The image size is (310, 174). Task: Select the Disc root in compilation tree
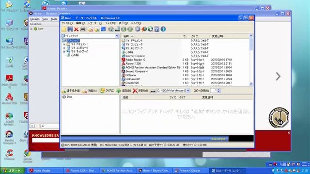tap(69, 97)
